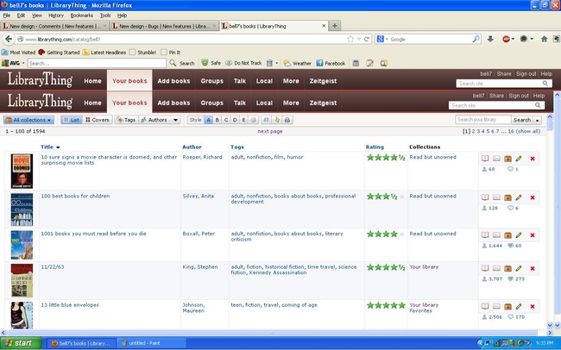
Task: Click show all pages link
Action: (529, 132)
